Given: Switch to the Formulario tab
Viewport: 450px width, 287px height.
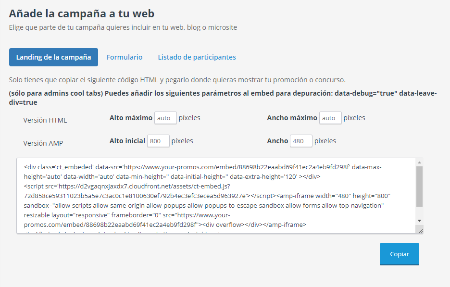Looking at the screenshot, I should 125,57.
